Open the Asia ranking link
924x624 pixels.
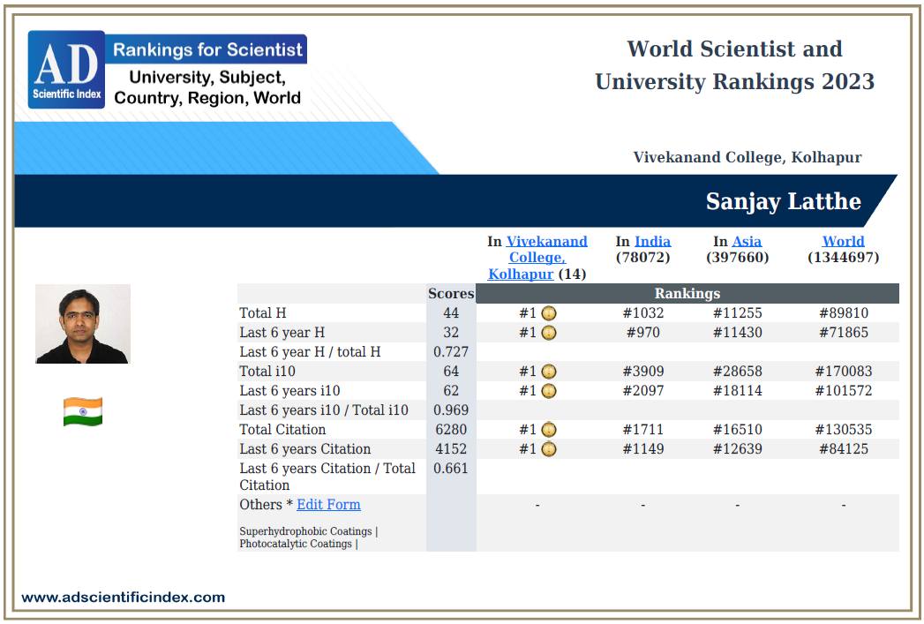click(x=747, y=242)
